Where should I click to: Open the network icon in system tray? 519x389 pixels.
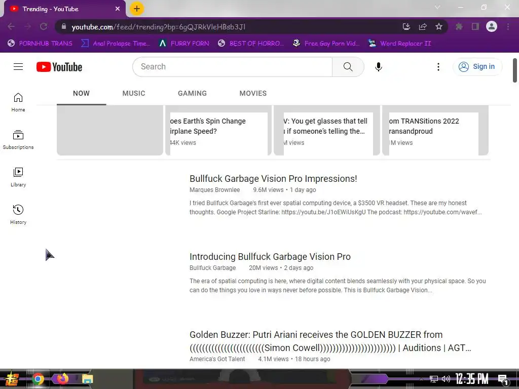[434, 379]
